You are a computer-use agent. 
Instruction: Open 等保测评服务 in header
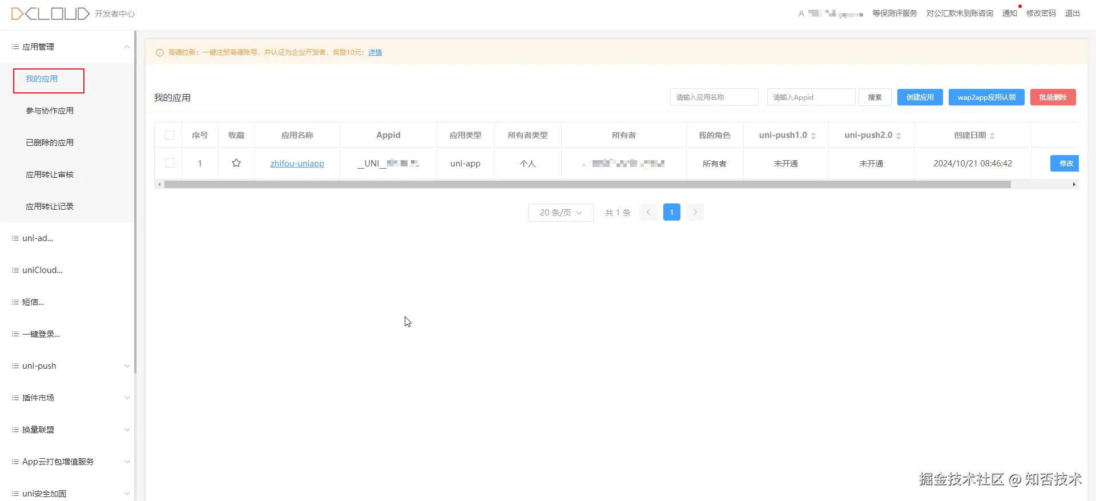[x=894, y=13]
